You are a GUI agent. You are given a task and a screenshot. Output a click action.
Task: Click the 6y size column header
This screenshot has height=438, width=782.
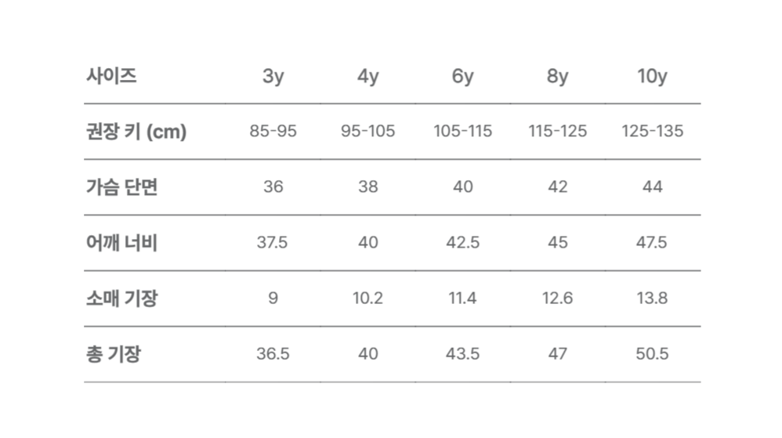click(462, 77)
